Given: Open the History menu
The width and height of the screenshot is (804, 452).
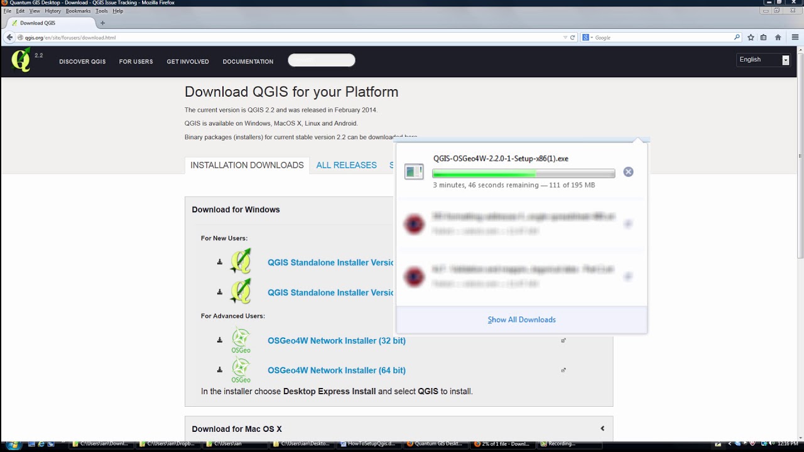Looking at the screenshot, I should click(53, 11).
